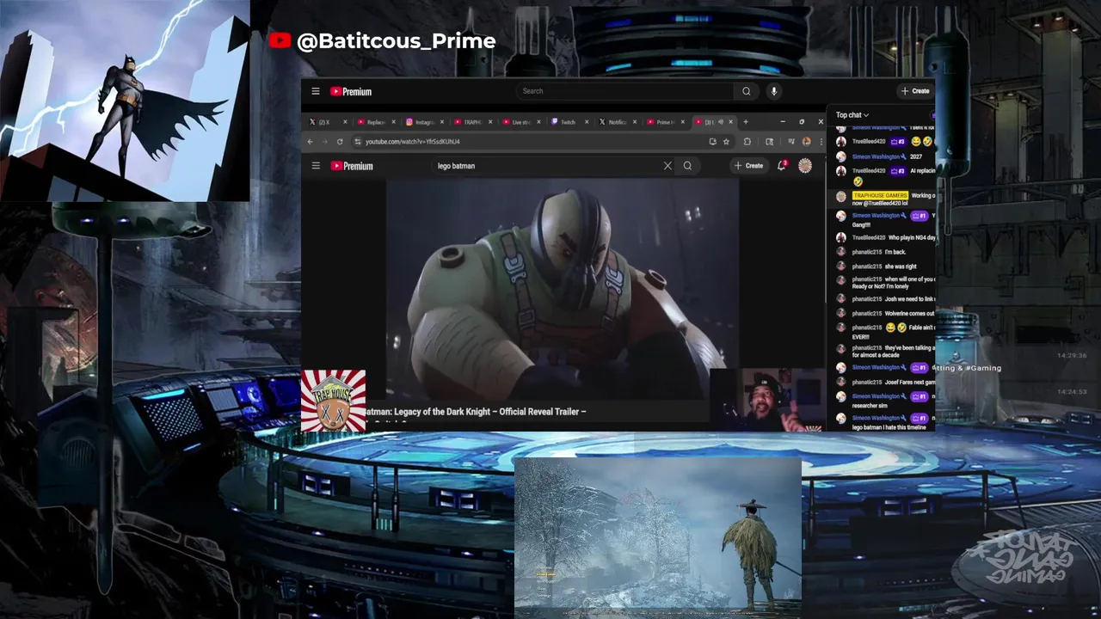Viewport: 1101px width, 619px height.
Task: Go back using Chrome's back arrow
Action: 310,142
